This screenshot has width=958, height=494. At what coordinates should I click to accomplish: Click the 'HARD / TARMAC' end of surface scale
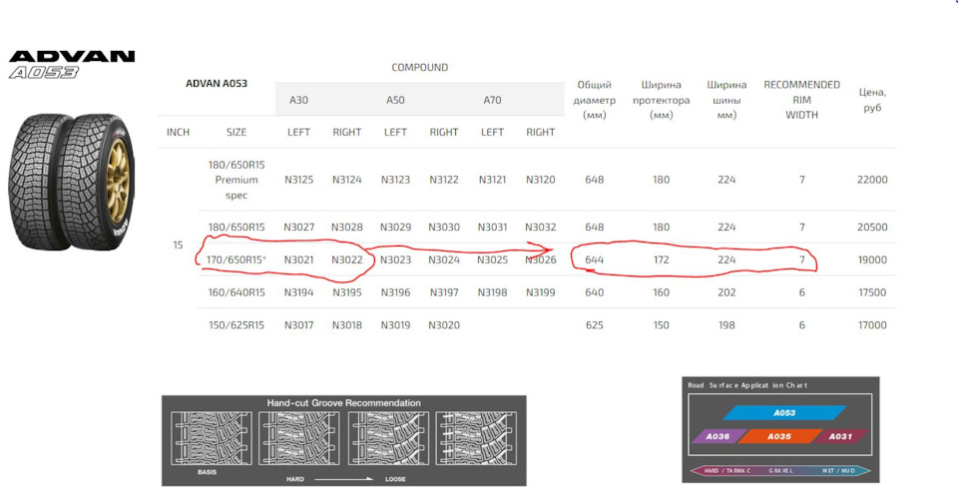point(727,471)
